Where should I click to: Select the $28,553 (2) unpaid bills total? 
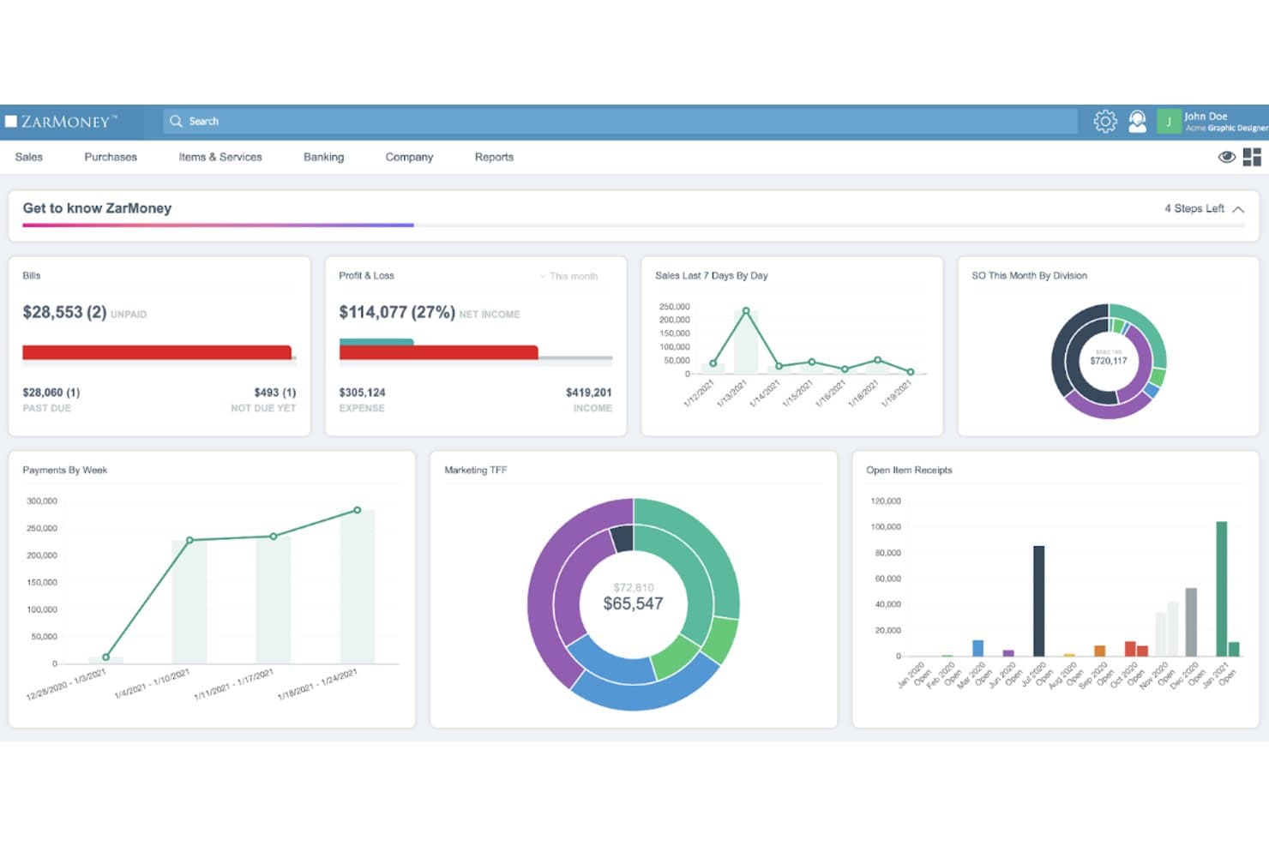pyautogui.click(x=64, y=312)
